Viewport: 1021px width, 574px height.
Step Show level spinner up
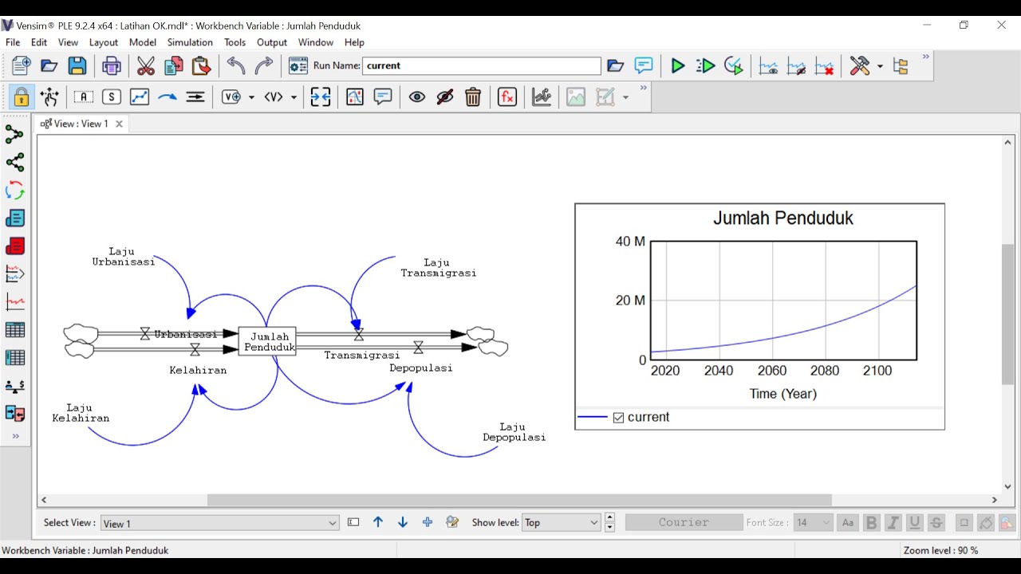610,518
